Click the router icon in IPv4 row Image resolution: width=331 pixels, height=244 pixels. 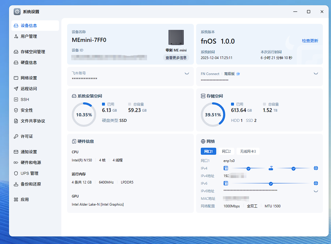pos(271,168)
